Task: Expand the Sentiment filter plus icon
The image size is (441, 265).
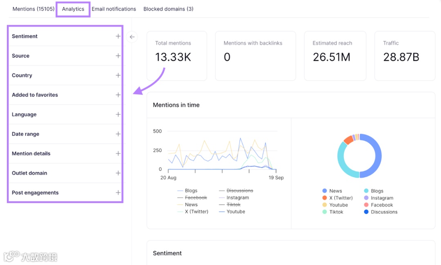Action: pos(118,36)
